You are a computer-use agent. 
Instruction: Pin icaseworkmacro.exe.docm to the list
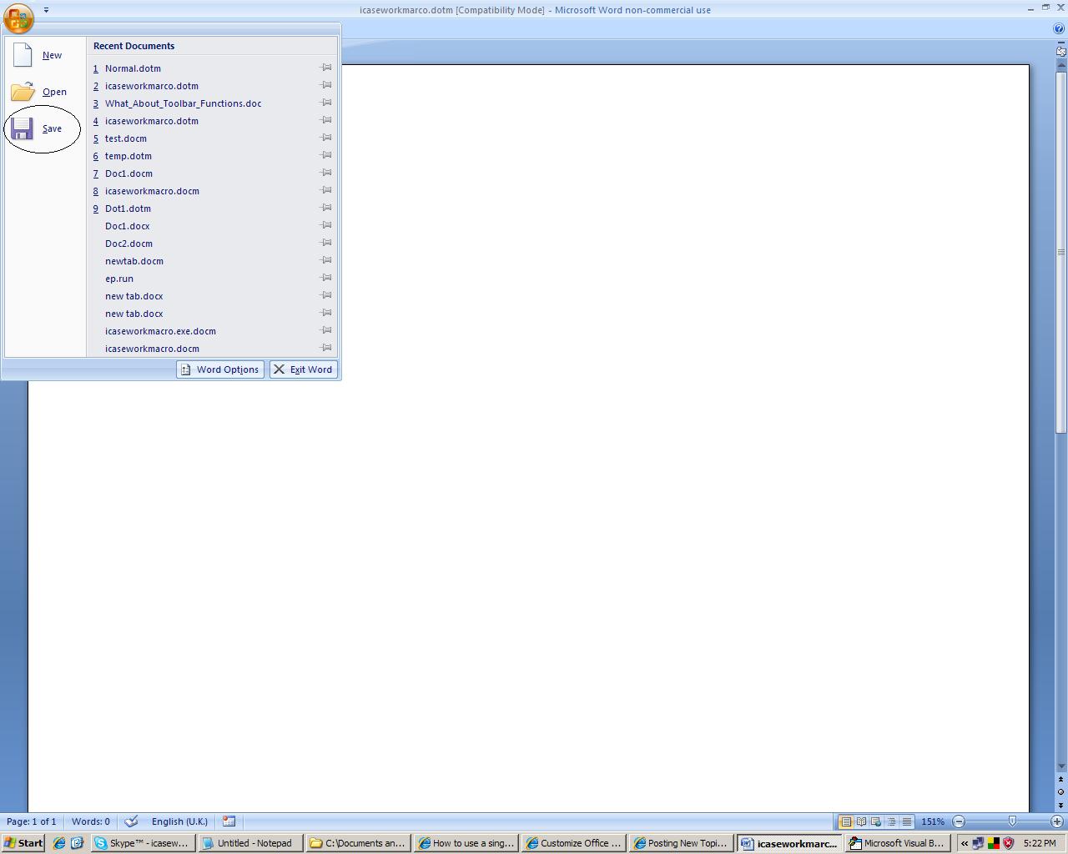[x=326, y=330]
